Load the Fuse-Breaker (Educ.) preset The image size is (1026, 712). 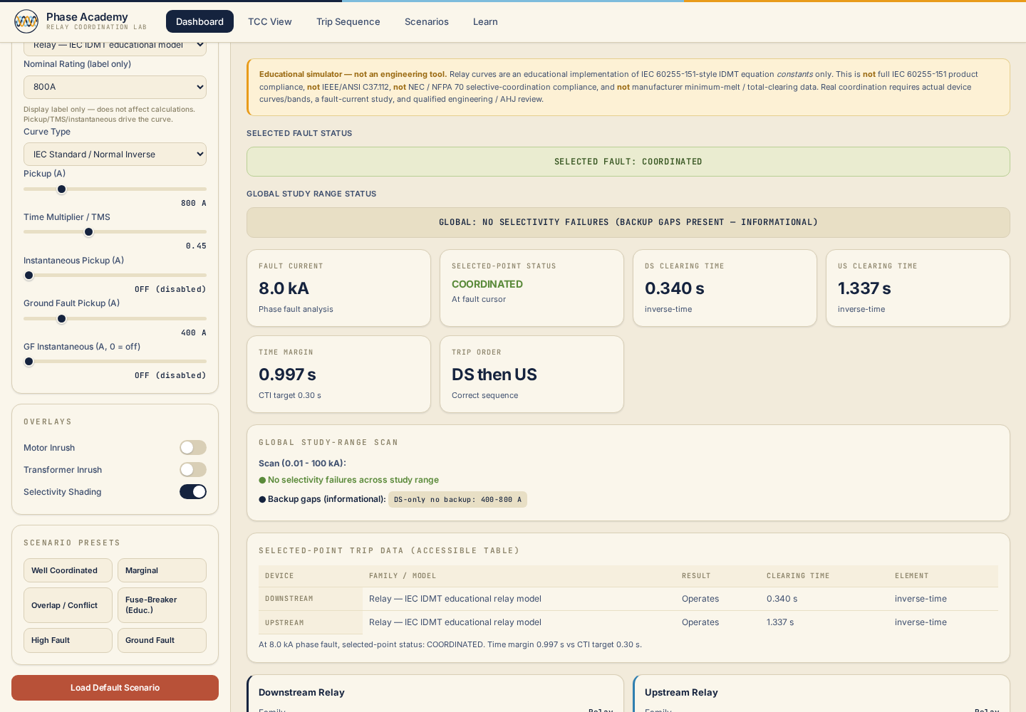tap(162, 605)
